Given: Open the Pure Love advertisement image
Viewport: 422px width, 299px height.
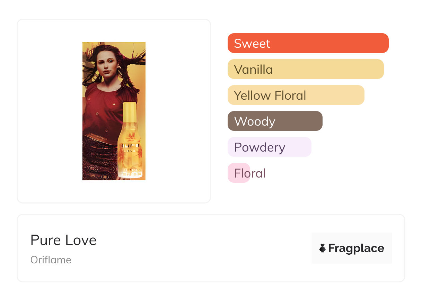Looking at the screenshot, I should (x=114, y=111).
